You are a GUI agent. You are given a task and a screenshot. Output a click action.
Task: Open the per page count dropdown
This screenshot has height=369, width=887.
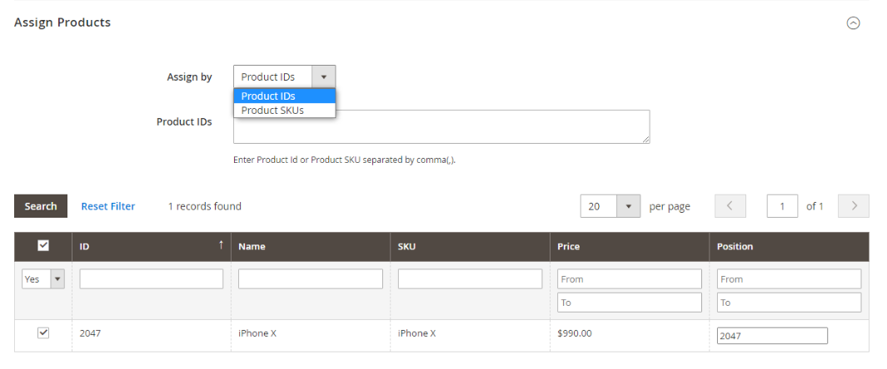click(626, 206)
